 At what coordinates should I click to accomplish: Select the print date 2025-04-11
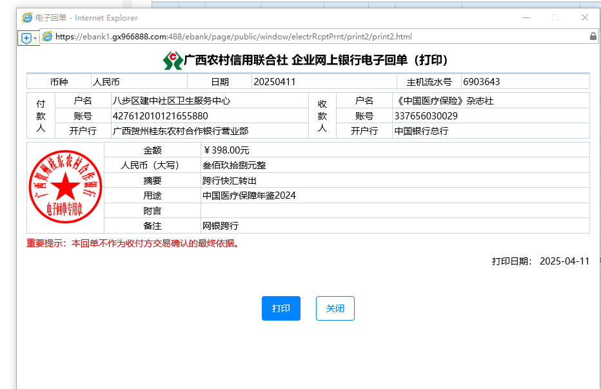(x=565, y=261)
